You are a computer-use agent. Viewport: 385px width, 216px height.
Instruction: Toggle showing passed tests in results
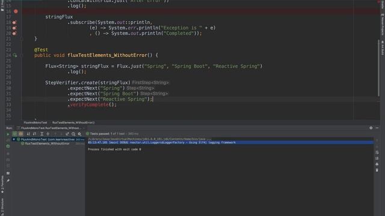(14, 134)
